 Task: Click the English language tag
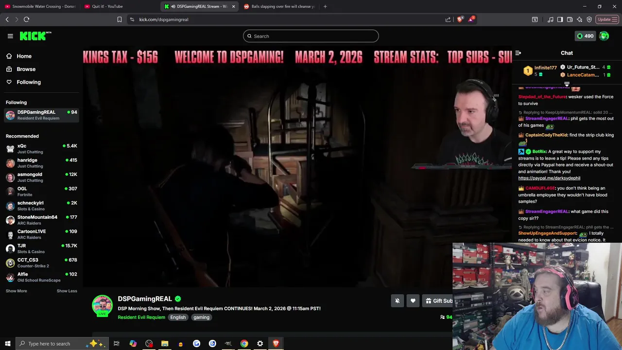click(178, 317)
